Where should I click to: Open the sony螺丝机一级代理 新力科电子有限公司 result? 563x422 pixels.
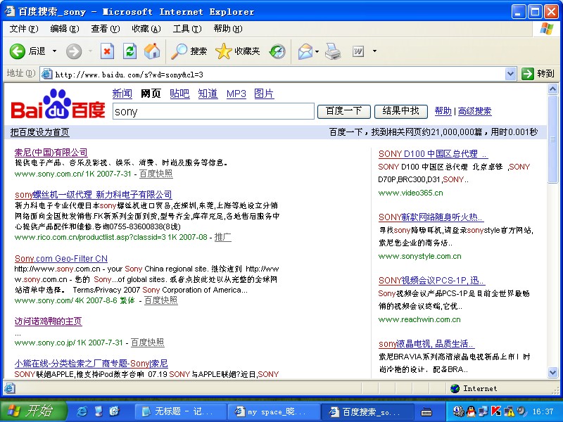tap(94, 195)
